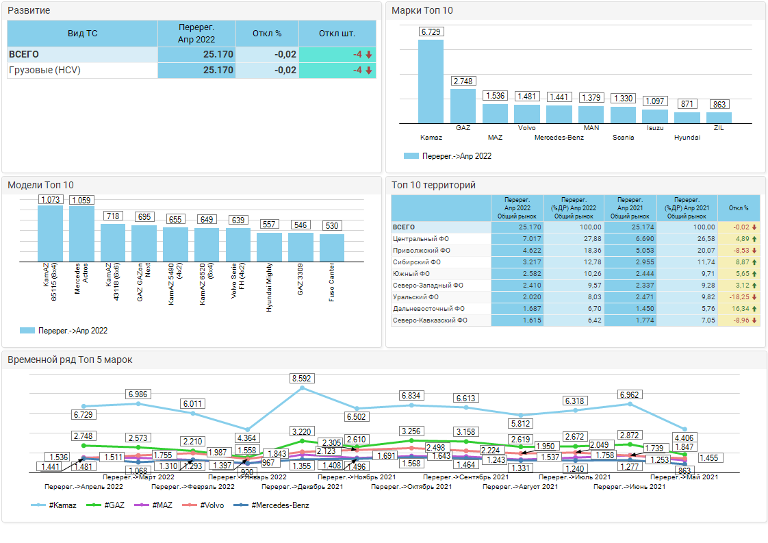Viewport: 768px width, 543px height.
Task: Click green up arrow in Центральный ФО row
Action: (x=754, y=239)
